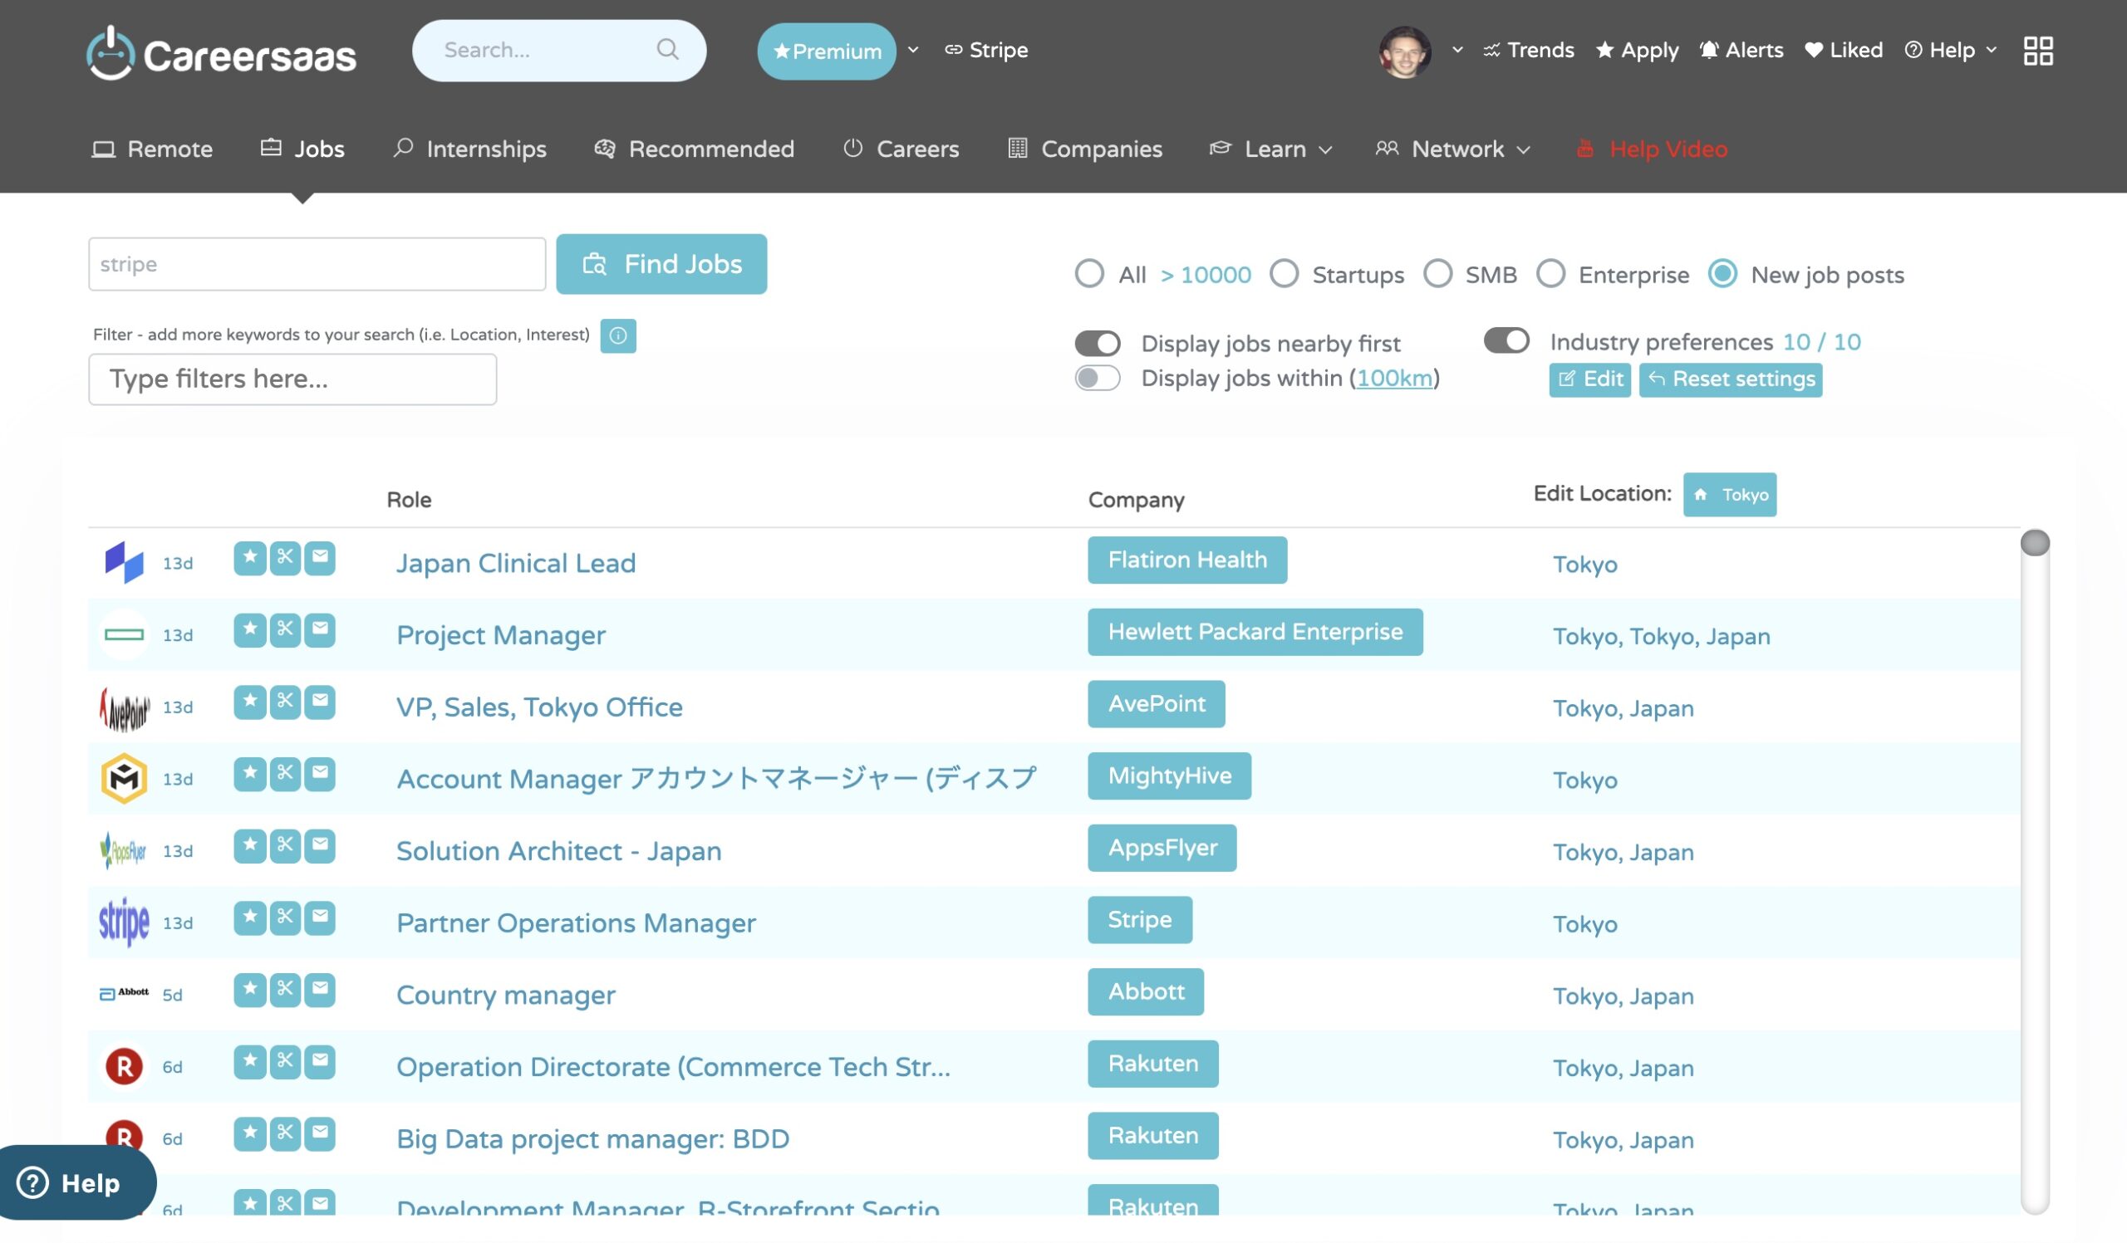Viewport: 2127px width, 1243px height.
Task: Toggle Display jobs nearby first switch
Action: coord(1098,343)
